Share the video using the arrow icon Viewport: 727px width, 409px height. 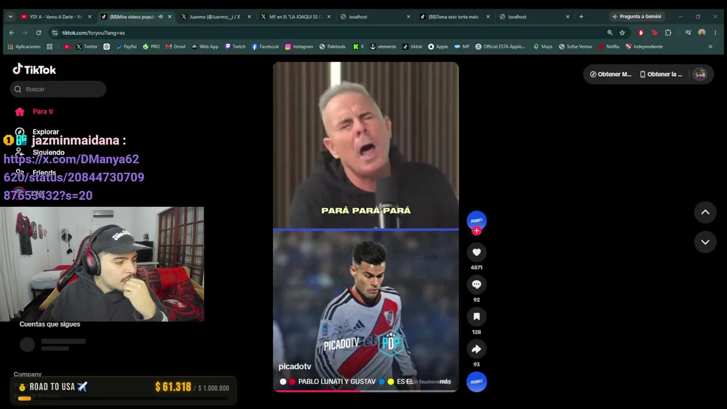(477, 349)
